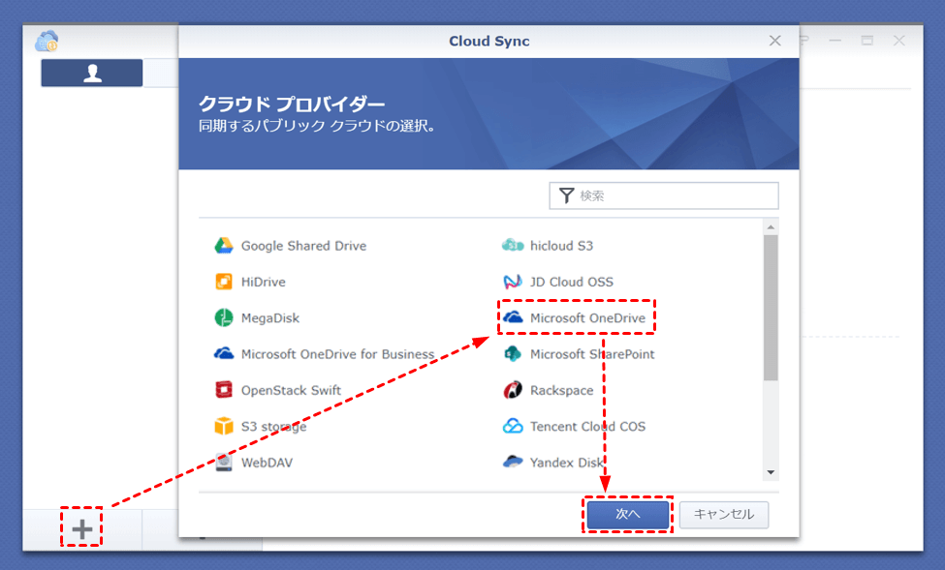The image size is (945, 570).
Task: Open the user account tab in the background window
Action: click(x=92, y=73)
